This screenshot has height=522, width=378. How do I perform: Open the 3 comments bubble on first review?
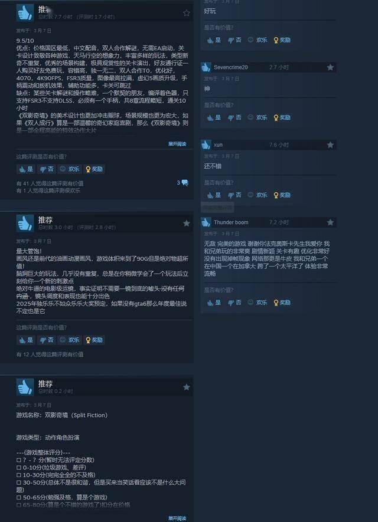pos(183,183)
